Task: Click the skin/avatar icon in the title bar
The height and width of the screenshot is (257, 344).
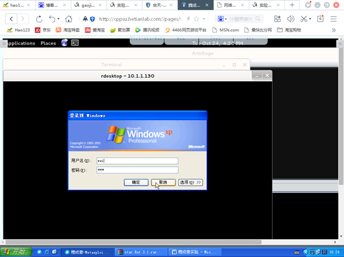Action: pyautogui.click(x=308, y=5)
